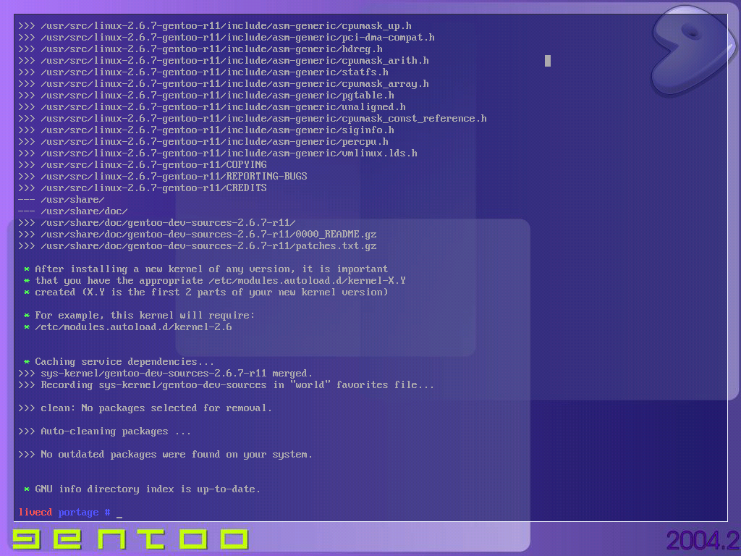Click 'GNU info directory index is up-to-date.' line
Screen dimensions: 741x556
coord(143,489)
